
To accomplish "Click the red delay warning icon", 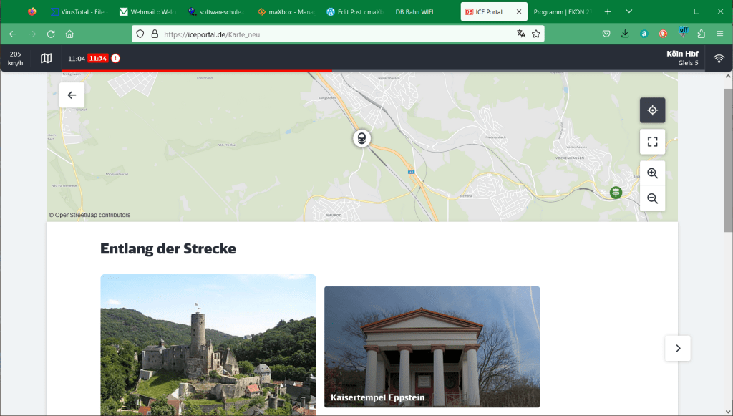I will click(115, 58).
